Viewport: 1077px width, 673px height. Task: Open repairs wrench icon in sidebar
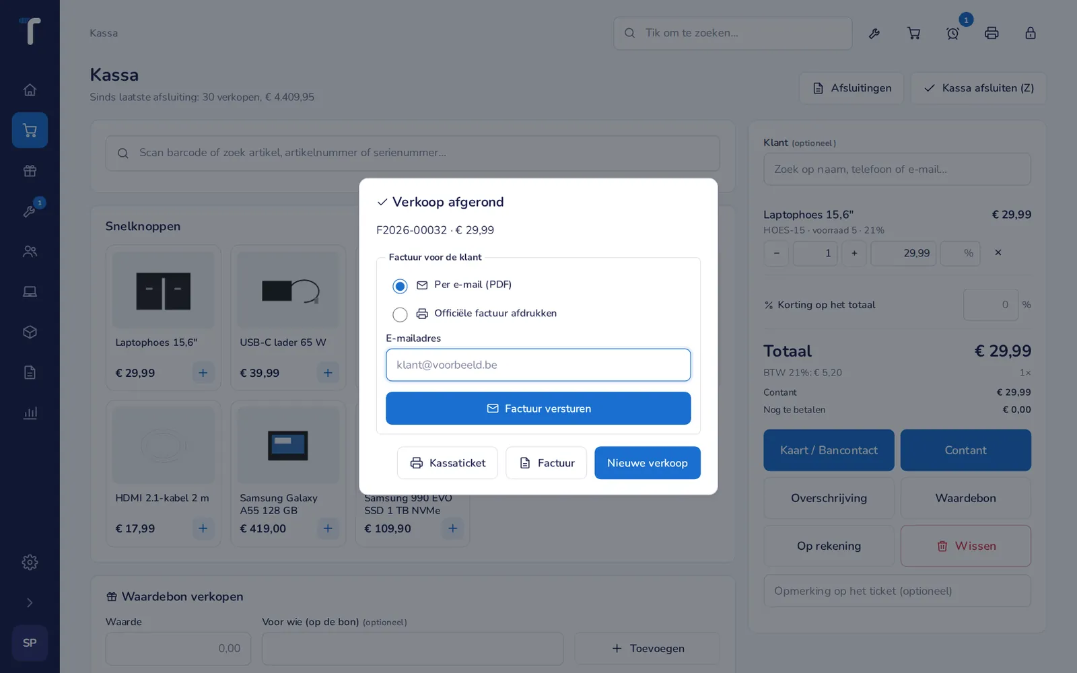point(30,211)
